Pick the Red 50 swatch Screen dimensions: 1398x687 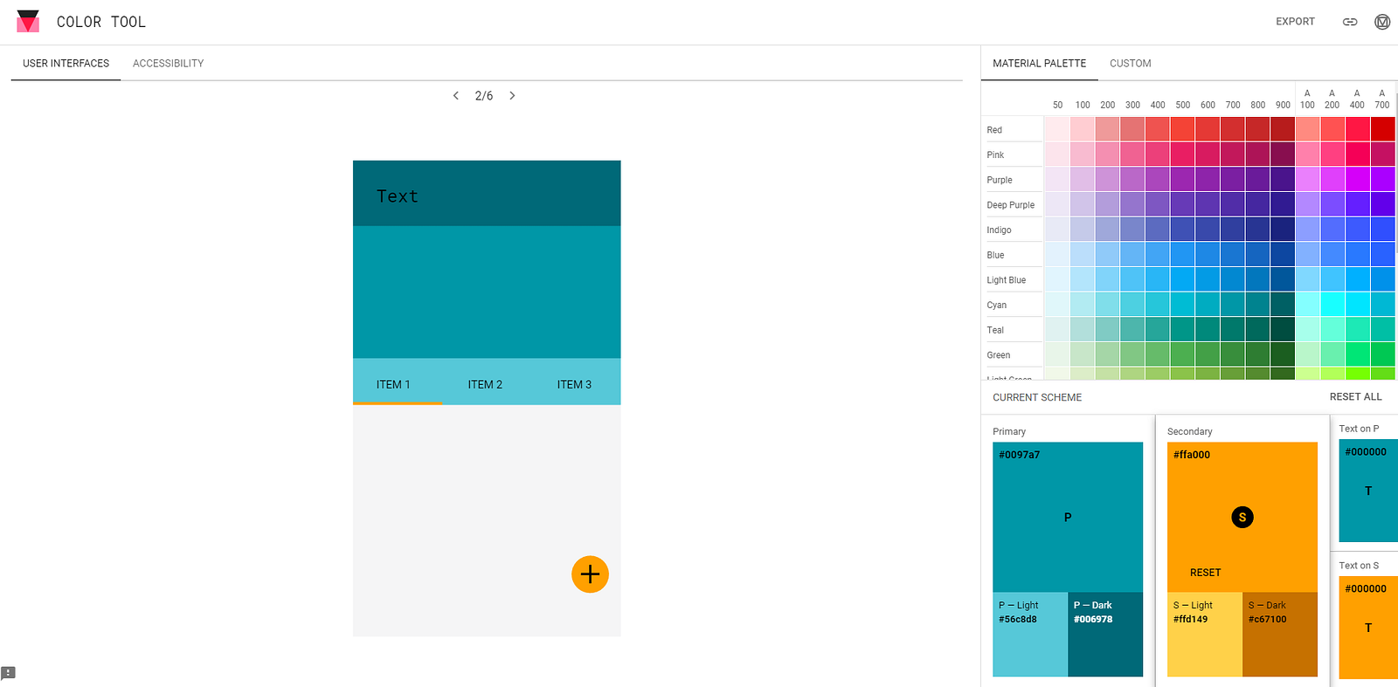point(1057,129)
